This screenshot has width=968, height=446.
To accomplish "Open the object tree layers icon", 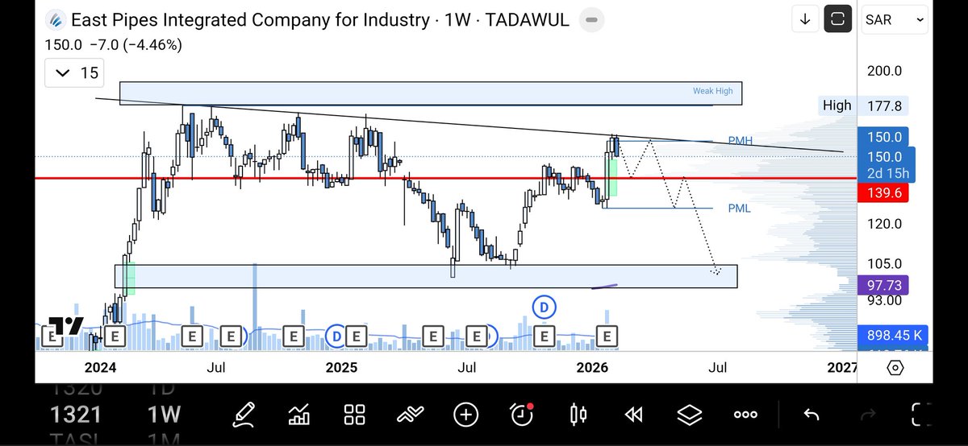I will pyautogui.click(x=689, y=415).
